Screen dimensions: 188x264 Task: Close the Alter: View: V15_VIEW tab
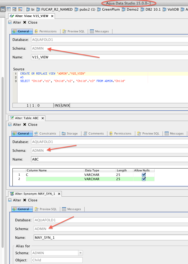[x=52, y=16]
